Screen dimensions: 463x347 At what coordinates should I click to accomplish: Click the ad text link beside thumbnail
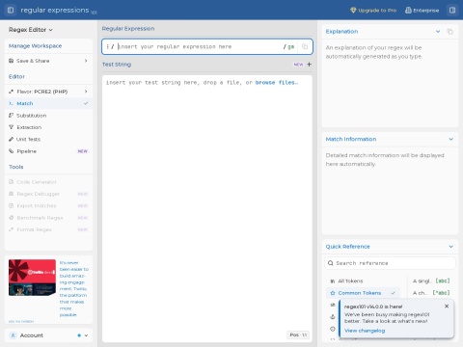[x=74, y=288]
